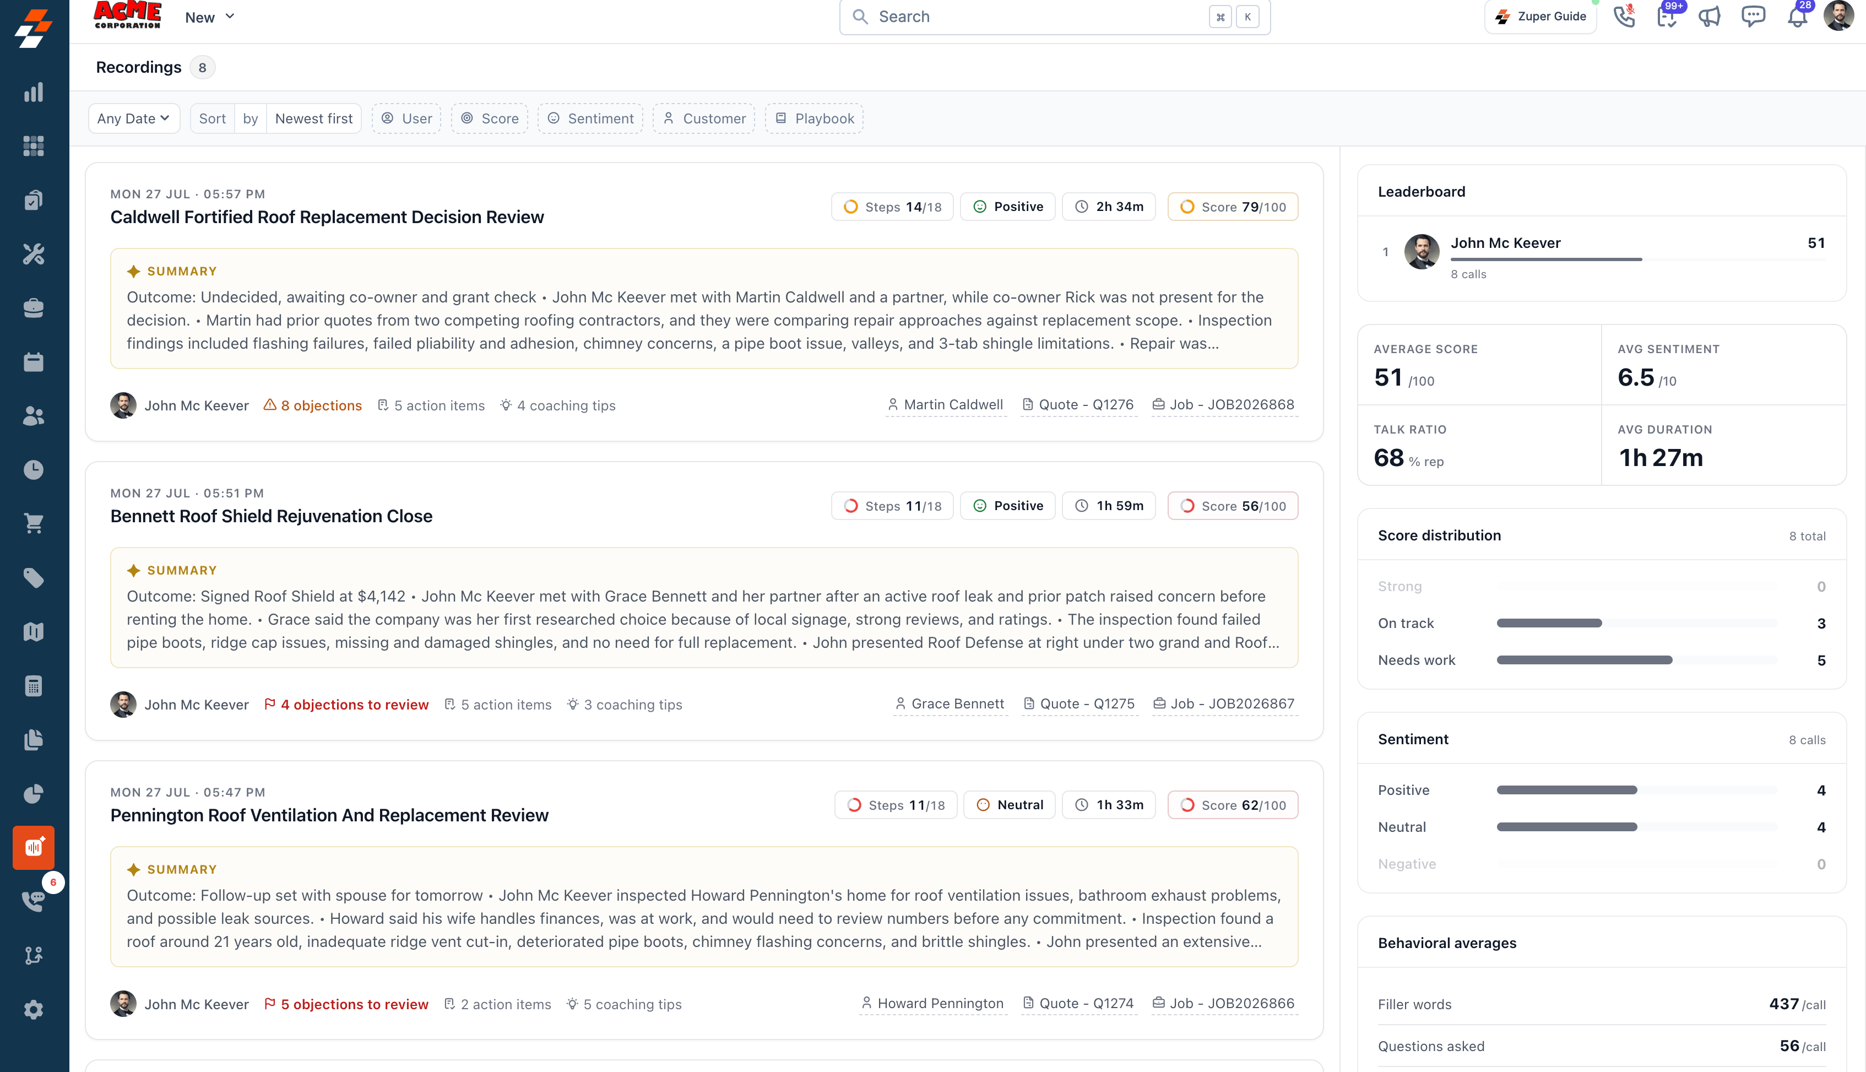The width and height of the screenshot is (1866, 1072).
Task: Open the price tag sidebar icon
Action: click(x=34, y=578)
